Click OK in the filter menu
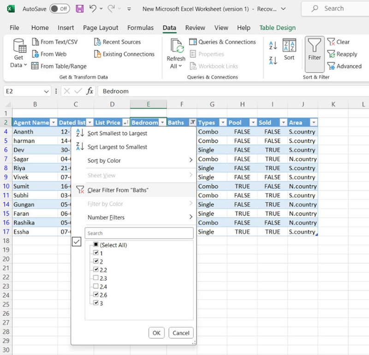This screenshot has height=355, width=369. (156, 333)
